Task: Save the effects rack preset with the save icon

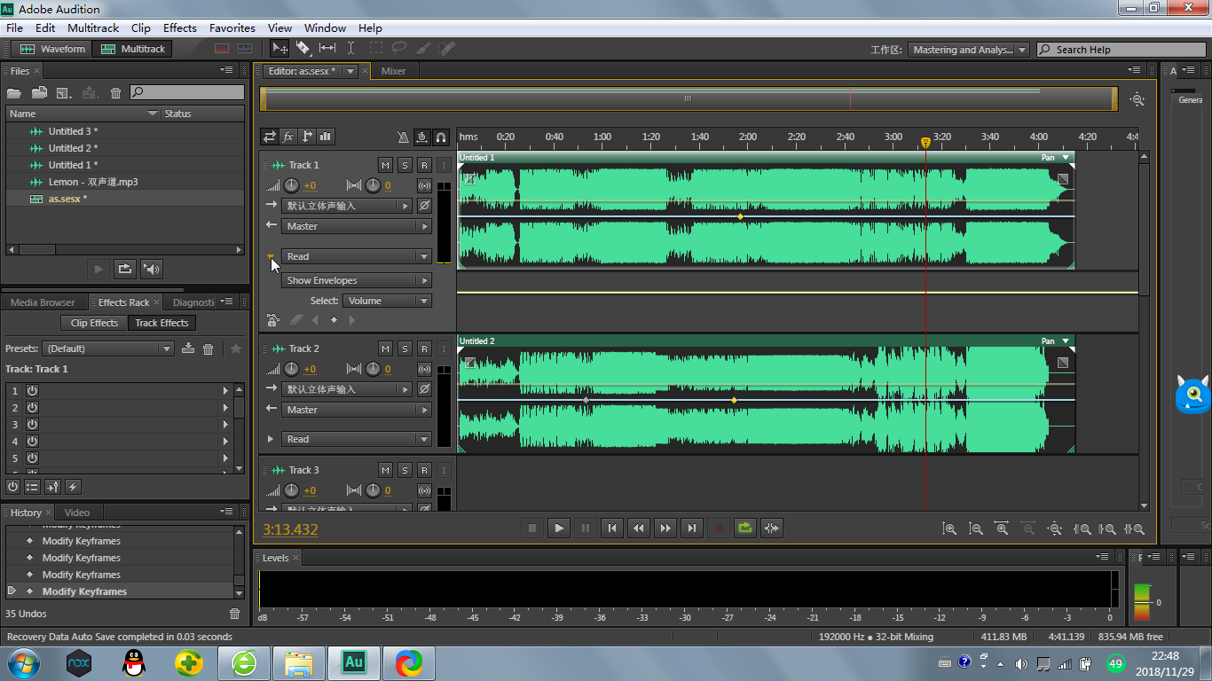Action: (x=188, y=348)
